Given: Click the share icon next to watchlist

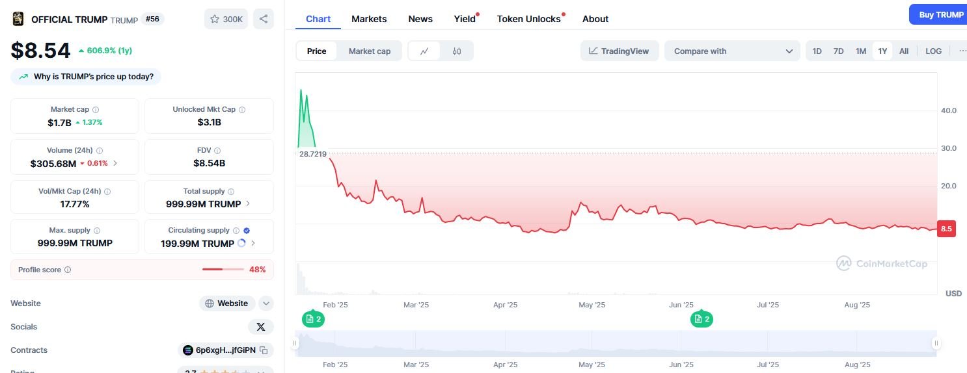Looking at the screenshot, I should point(264,19).
